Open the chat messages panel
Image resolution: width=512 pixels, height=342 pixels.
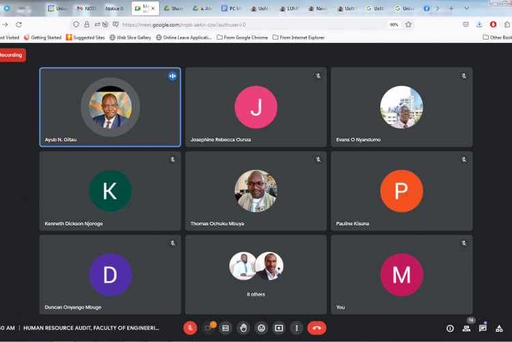pos(483,328)
